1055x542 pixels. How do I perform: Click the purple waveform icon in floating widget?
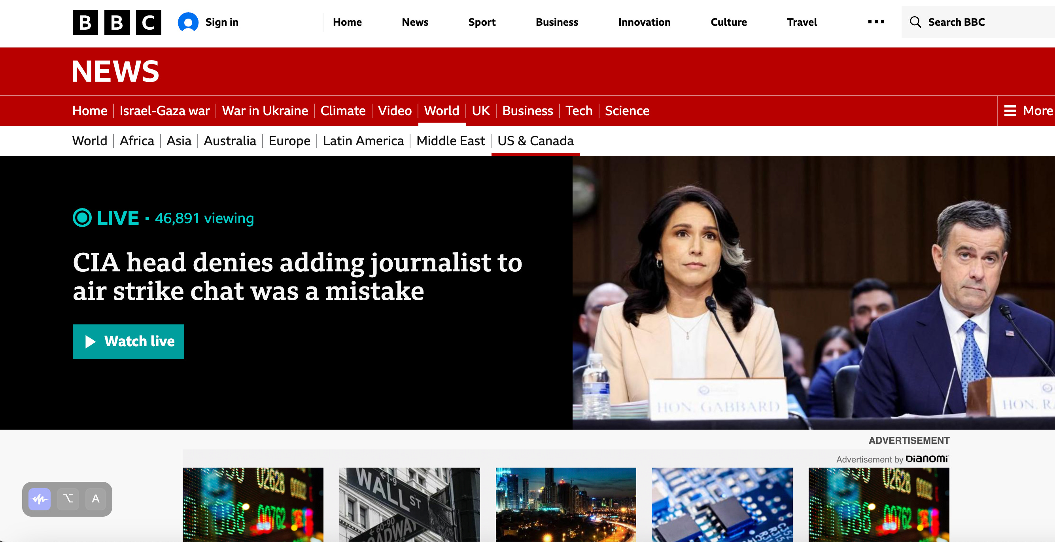(40, 498)
